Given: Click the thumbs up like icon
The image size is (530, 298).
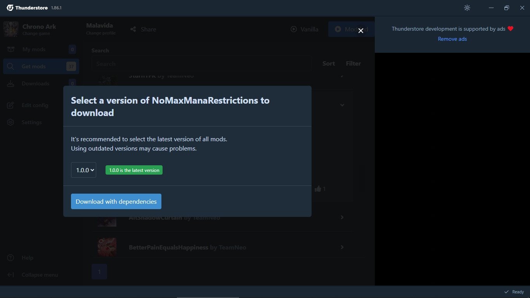Looking at the screenshot, I should click(318, 189).
